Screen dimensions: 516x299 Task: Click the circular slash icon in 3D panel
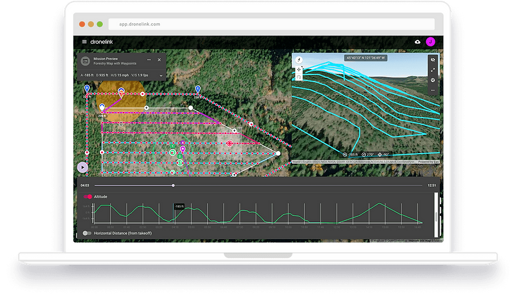[433, 80]
